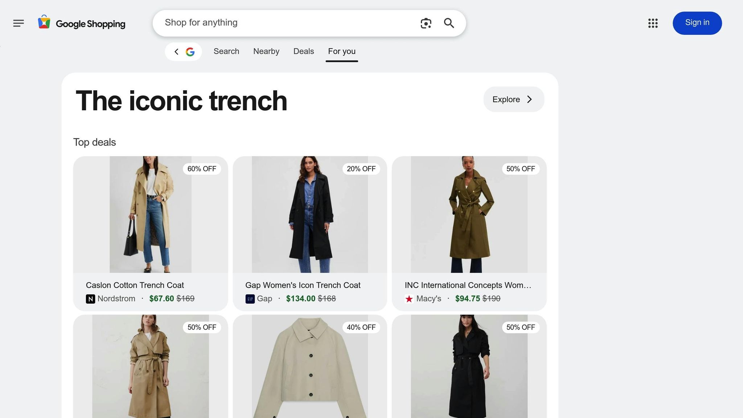Image resolution: width=743 pixels, height=418 pixels.
Task: Click the Macy's store name
Action: 429,299
